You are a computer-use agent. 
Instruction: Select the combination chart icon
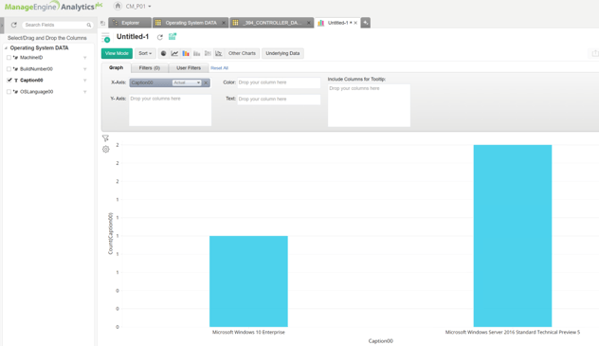[219, 53]
